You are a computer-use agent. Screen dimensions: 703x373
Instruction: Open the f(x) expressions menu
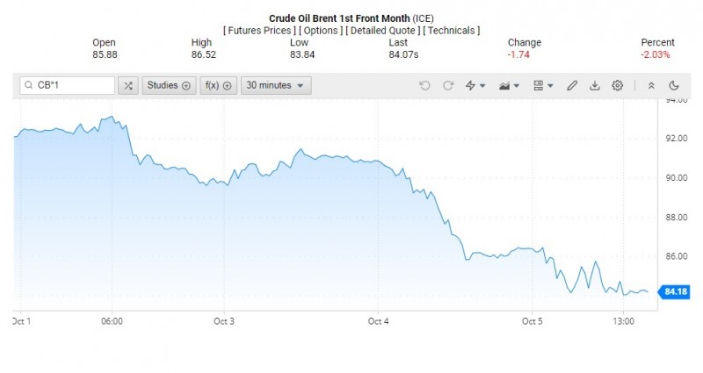pyautogui.click(x=218, y=85)
